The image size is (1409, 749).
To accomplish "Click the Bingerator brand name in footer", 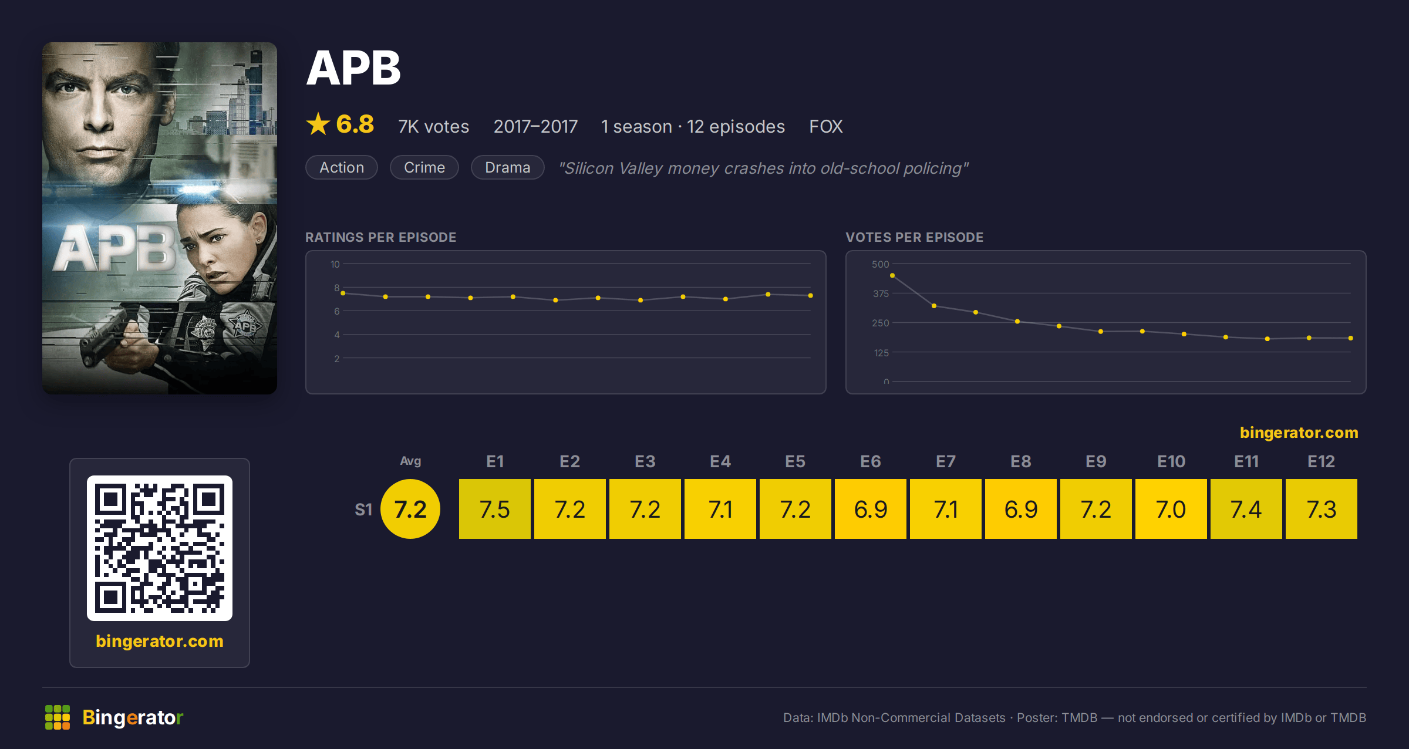I will (133, 717).
